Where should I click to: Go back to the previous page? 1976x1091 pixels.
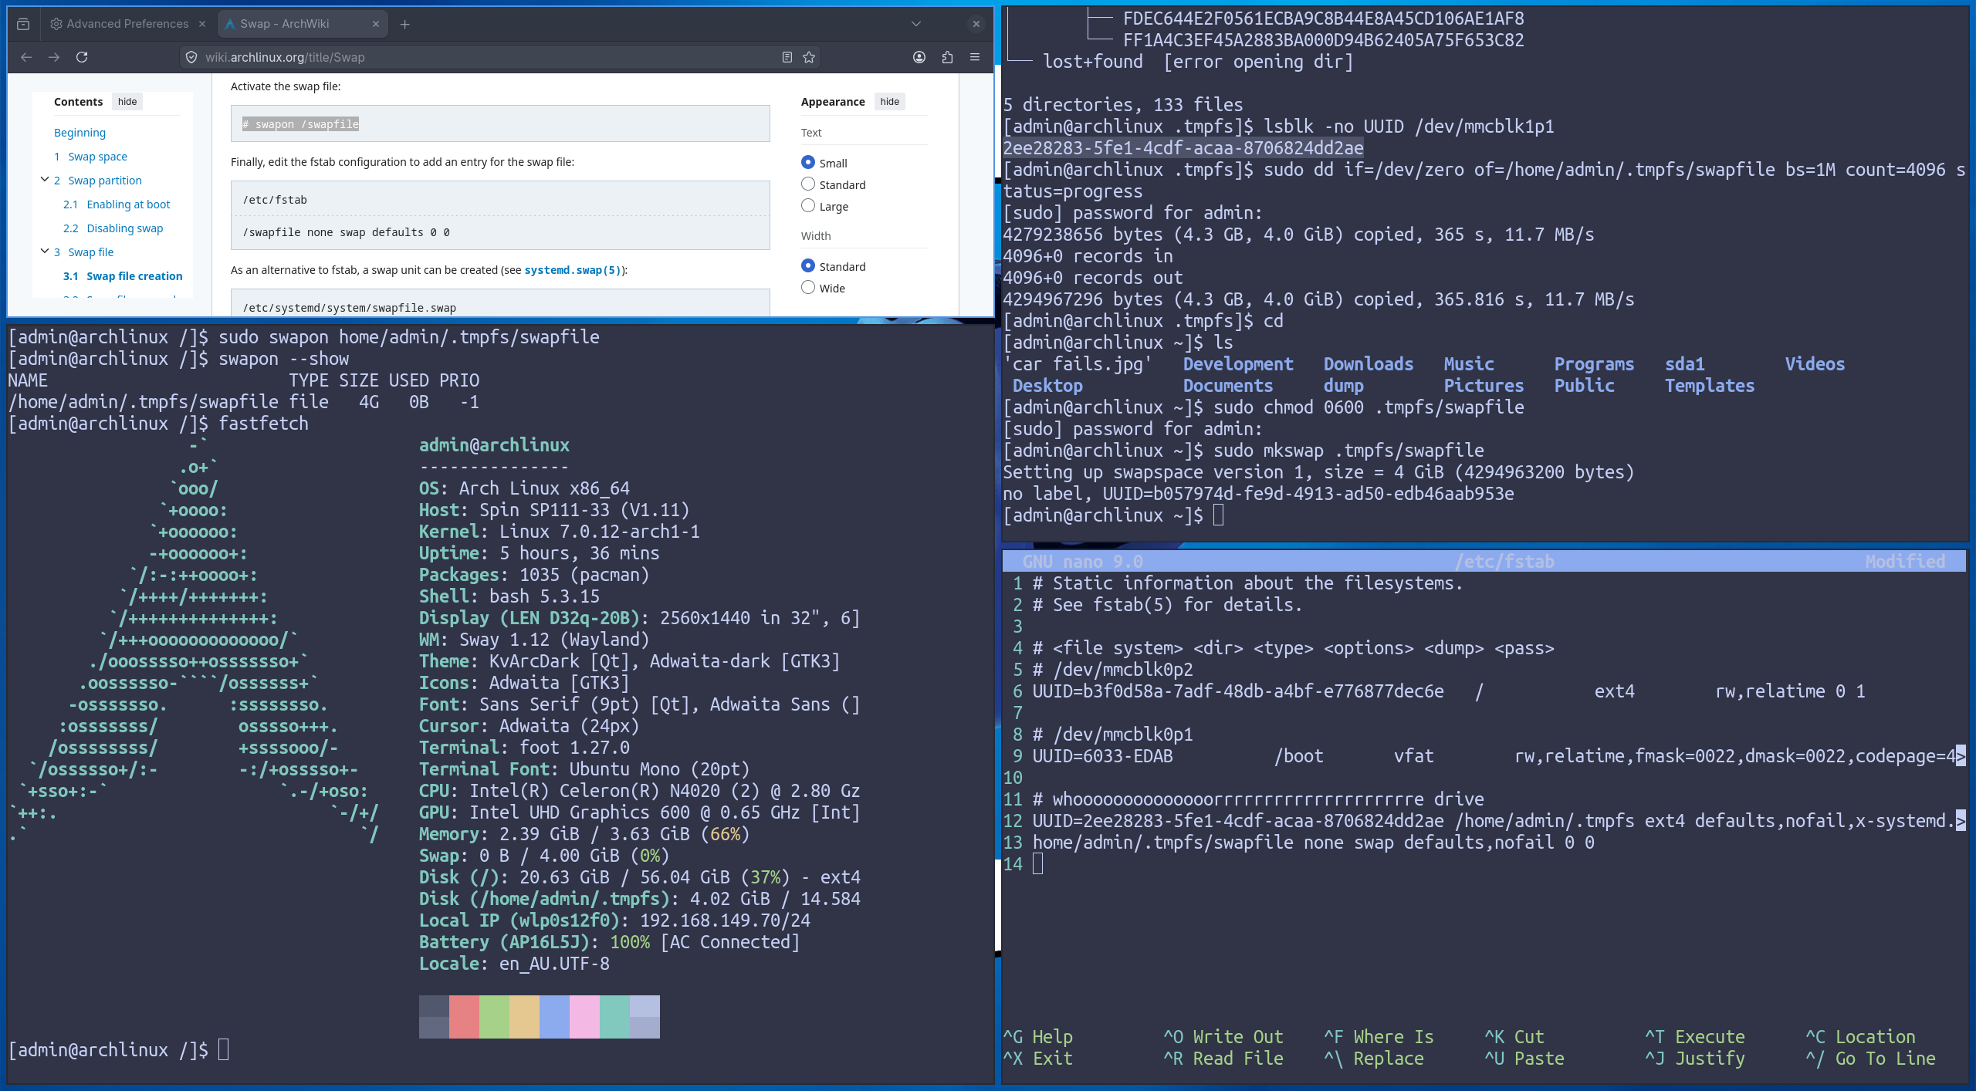click(x=26, y=57)
